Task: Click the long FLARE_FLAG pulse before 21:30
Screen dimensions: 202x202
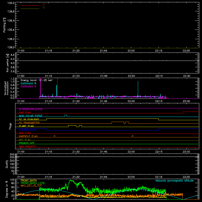Action: tap(72, 126)
